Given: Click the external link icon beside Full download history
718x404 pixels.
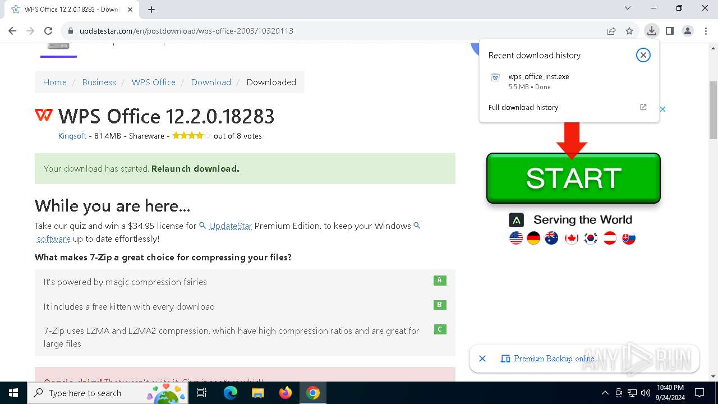Looking at the screenshot, I should point(643,107).
